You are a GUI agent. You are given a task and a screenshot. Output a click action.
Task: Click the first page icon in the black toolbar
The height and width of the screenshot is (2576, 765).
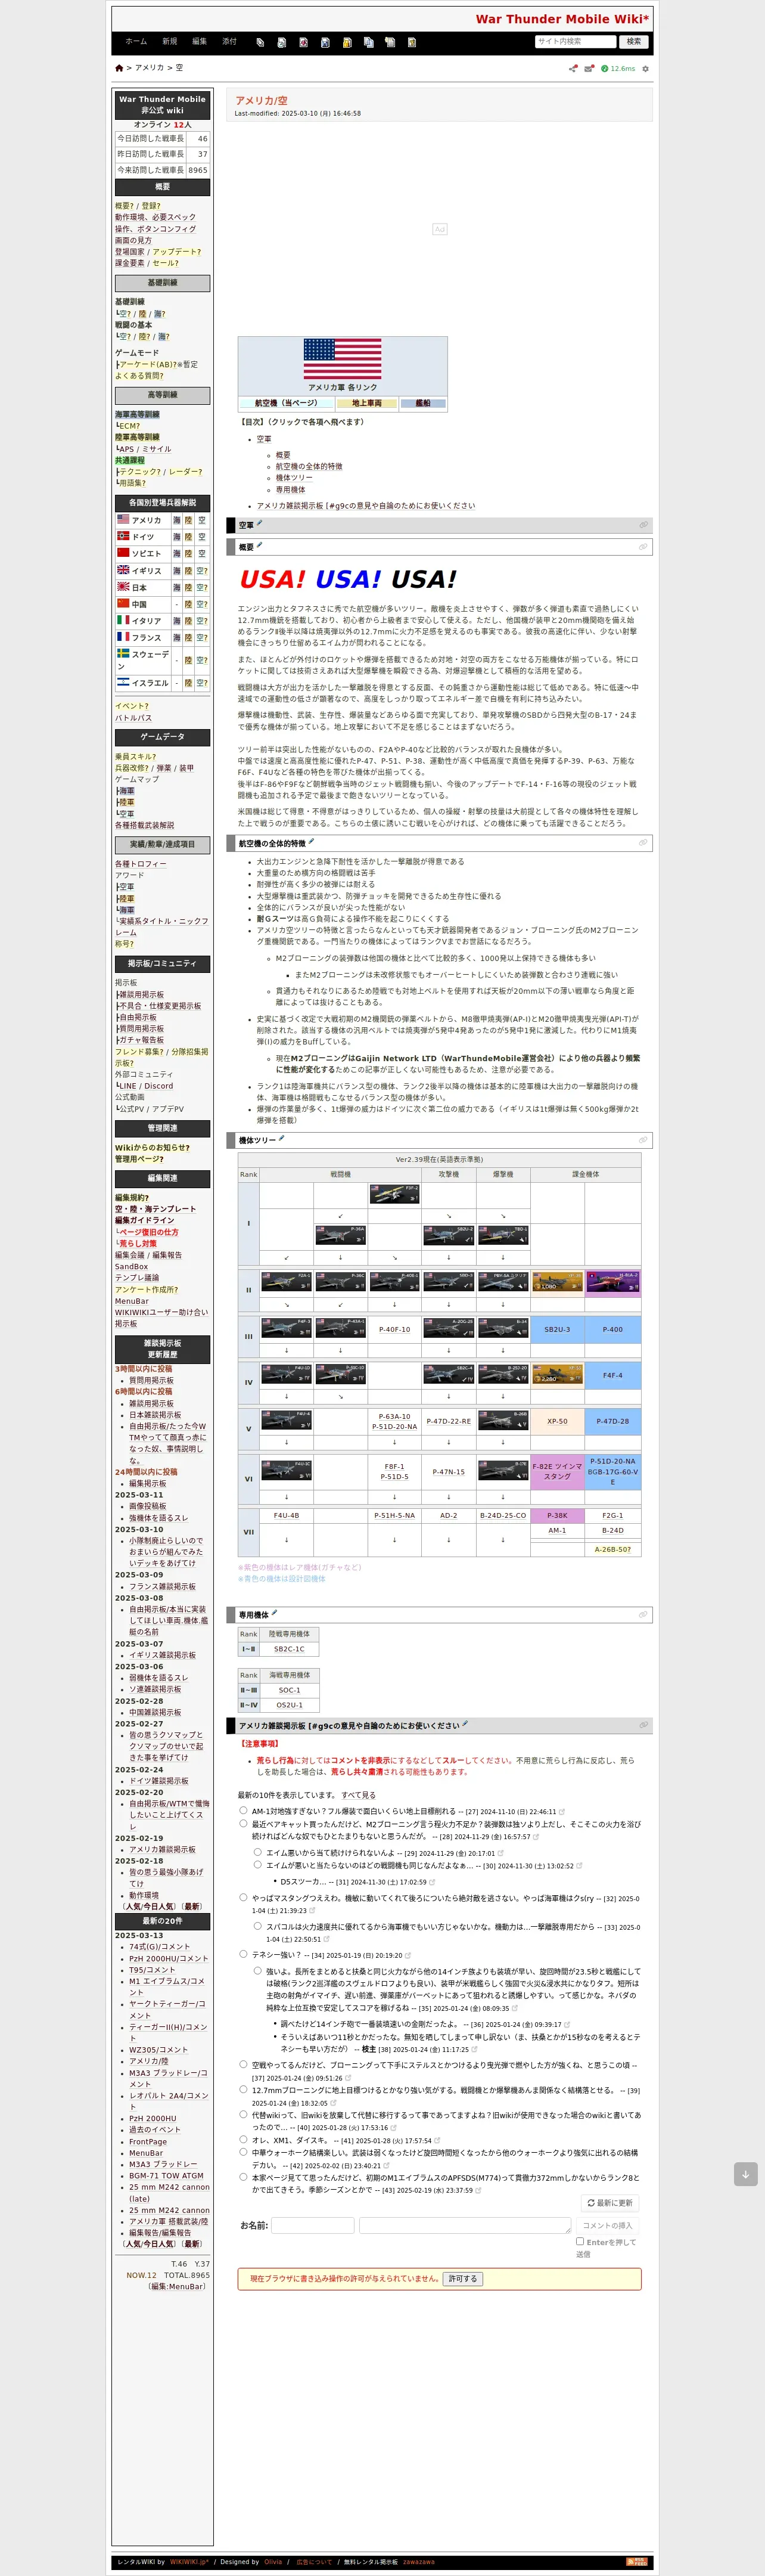pos(260,42)
